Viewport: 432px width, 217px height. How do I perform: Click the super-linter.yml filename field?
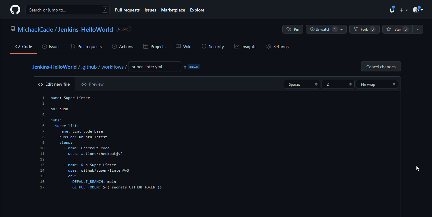pyautogui.click(x=154, y=67)
